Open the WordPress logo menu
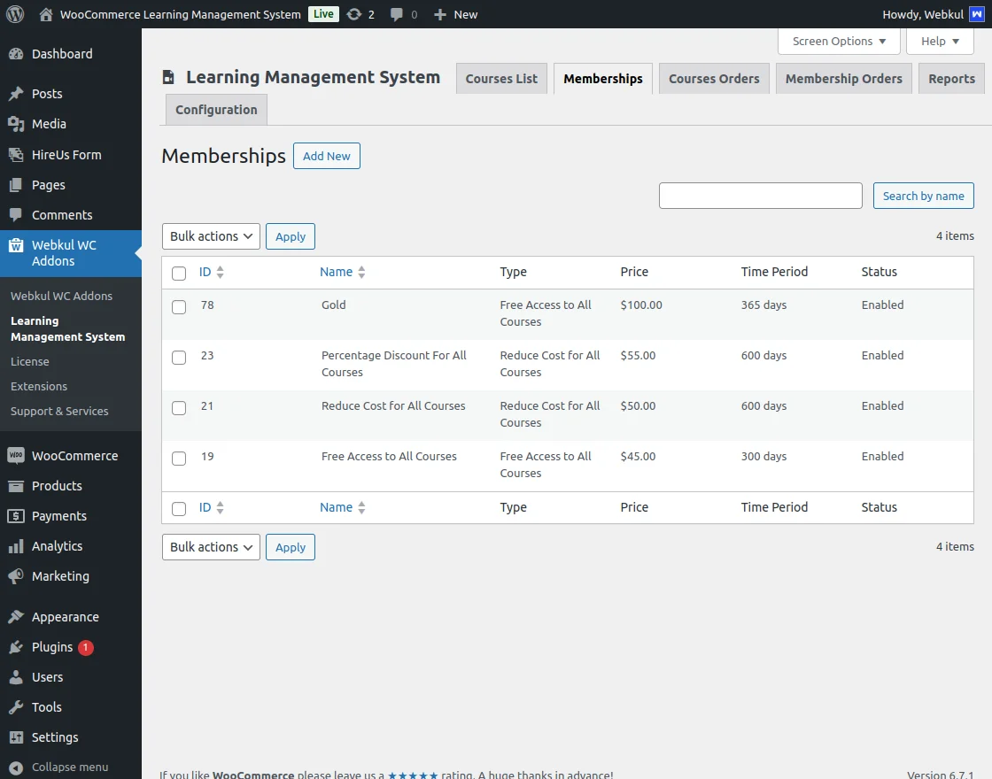The width and height of the screenshot is (992, 779). coord(14,13)
